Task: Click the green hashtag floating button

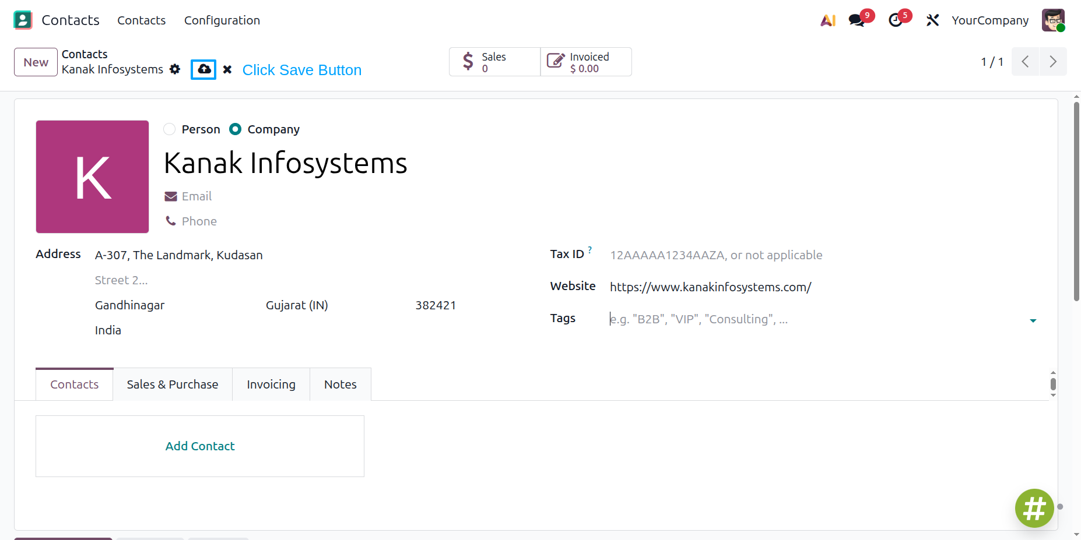Action: click(1034, 508)
